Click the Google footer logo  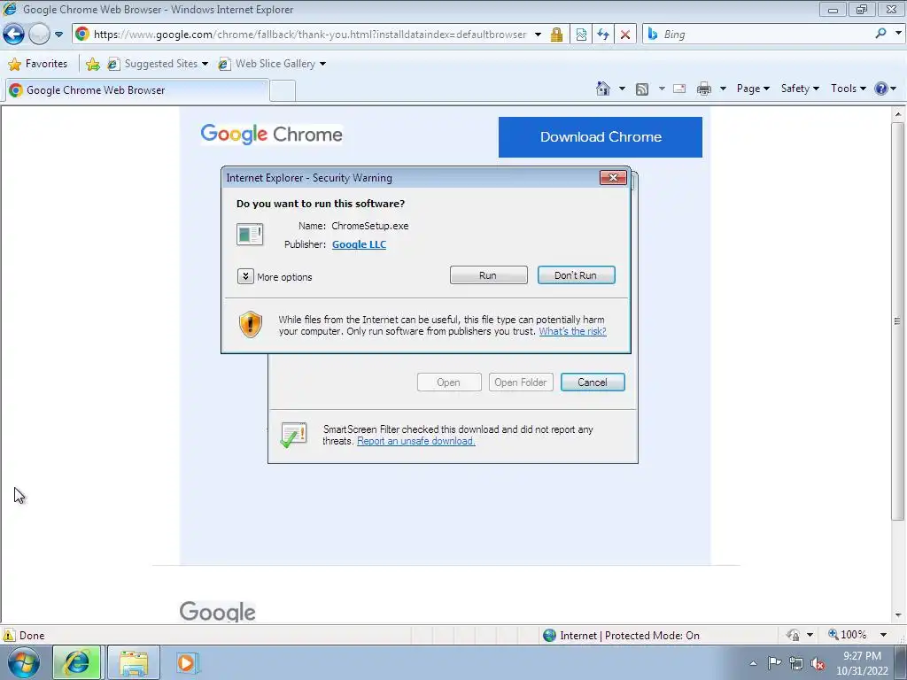[218, 612]
